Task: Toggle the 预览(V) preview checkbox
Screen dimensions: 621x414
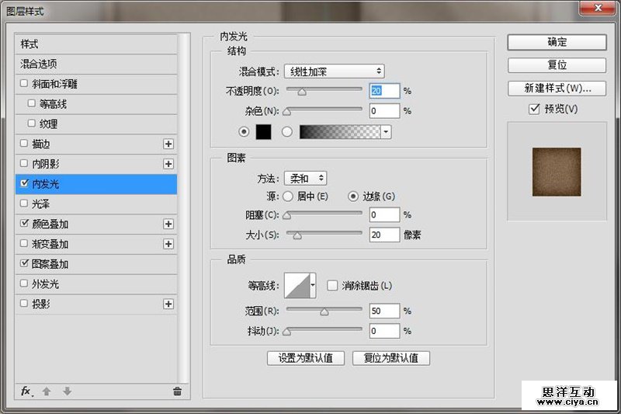Action: point(533,110)
